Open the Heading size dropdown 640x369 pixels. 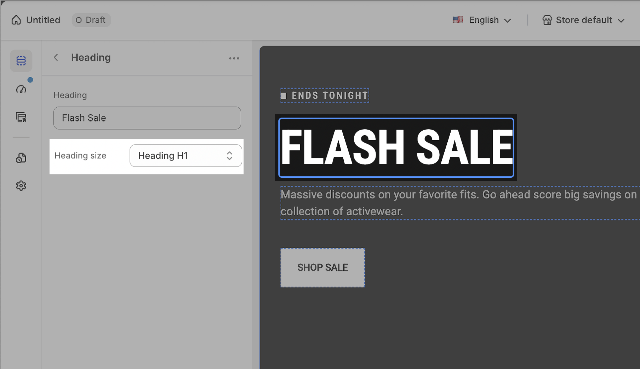click(185, 156)
